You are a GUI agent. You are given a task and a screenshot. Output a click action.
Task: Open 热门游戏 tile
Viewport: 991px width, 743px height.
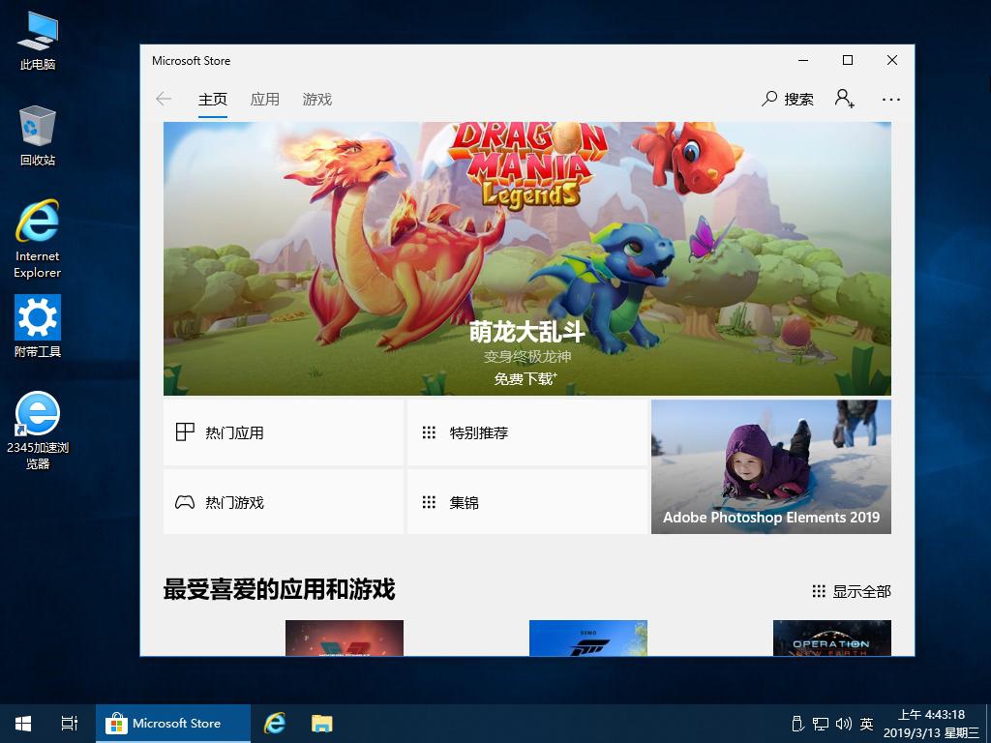click(x=284, y=502)
